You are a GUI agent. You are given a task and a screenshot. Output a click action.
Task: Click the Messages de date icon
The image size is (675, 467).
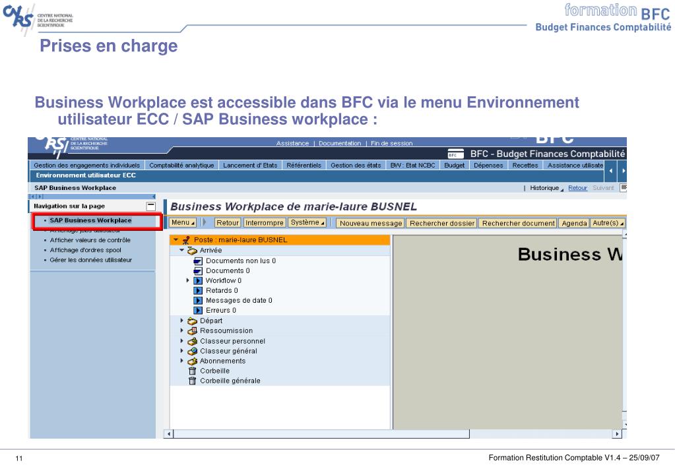pos(197,300)
